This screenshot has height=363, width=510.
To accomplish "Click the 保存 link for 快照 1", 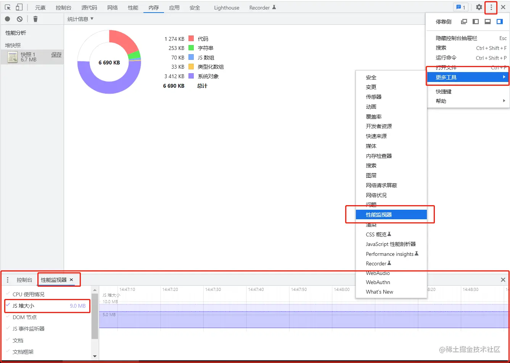I will coord(56,55).
